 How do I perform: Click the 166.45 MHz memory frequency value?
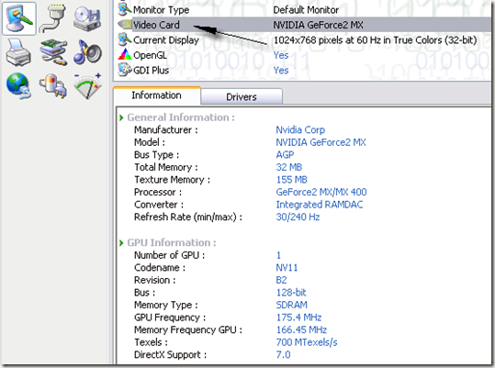pyautogui.click(x=301, y=329)
